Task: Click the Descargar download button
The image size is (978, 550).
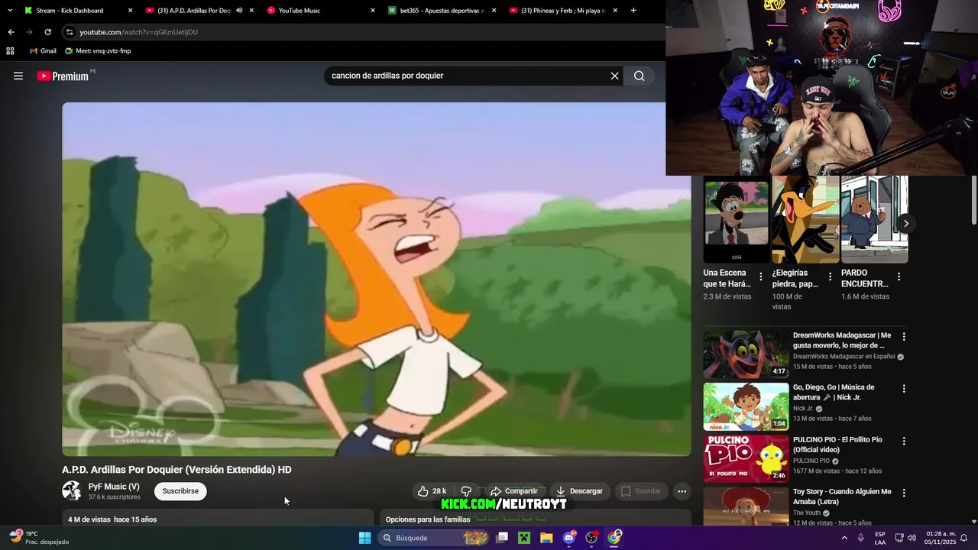Action: tap(579, 491)
